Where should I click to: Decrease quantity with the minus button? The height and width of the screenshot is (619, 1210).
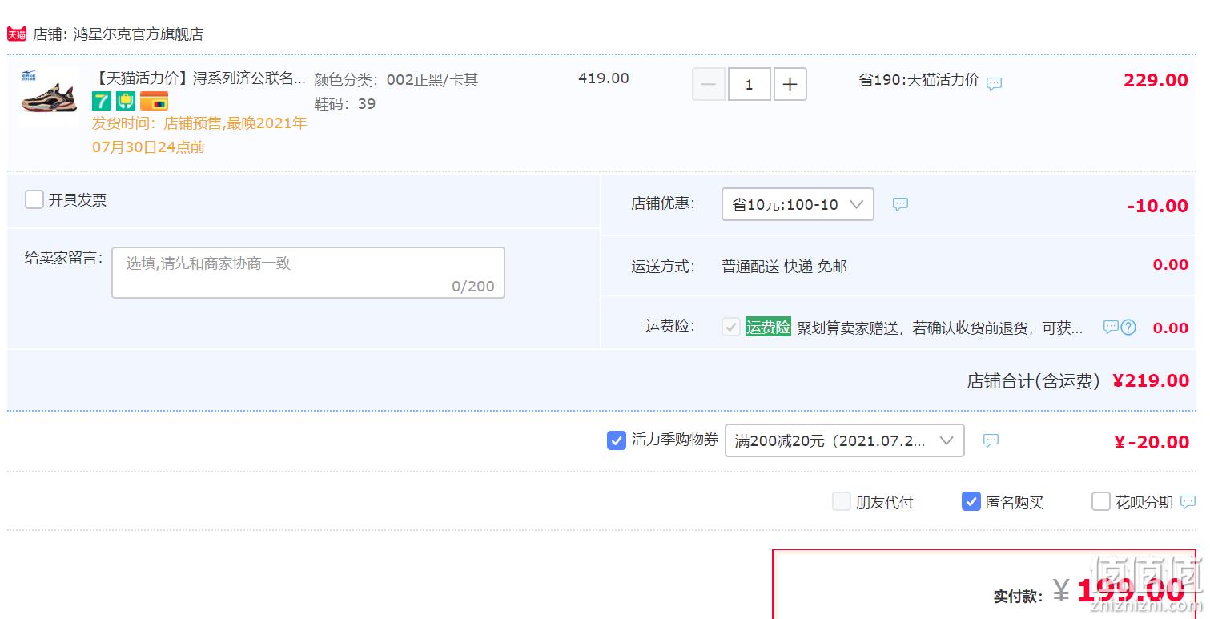point(709,84)
